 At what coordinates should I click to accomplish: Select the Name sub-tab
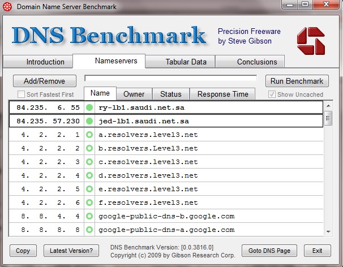coord(100,93)
